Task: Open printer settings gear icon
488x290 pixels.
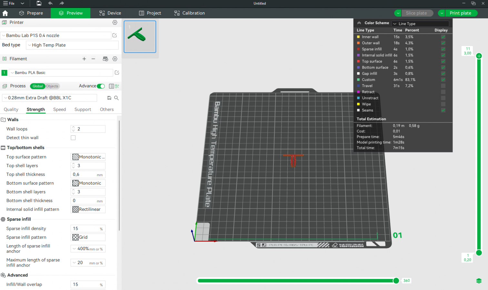Action: (115, 23)
